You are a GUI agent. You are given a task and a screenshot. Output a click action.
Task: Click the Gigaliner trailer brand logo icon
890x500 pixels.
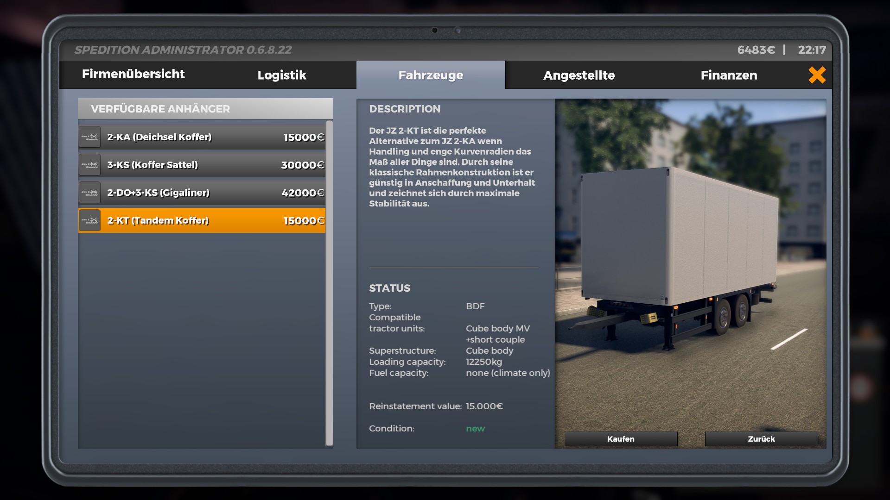point(90,193)
